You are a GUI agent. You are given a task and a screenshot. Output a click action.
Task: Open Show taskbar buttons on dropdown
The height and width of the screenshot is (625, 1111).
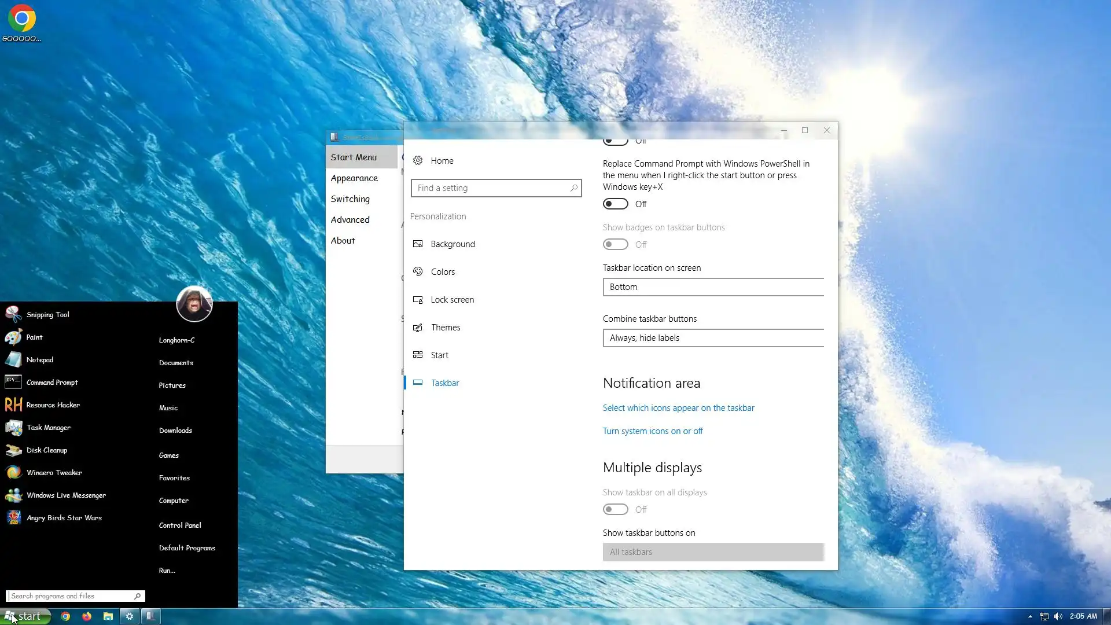[713, 552]
